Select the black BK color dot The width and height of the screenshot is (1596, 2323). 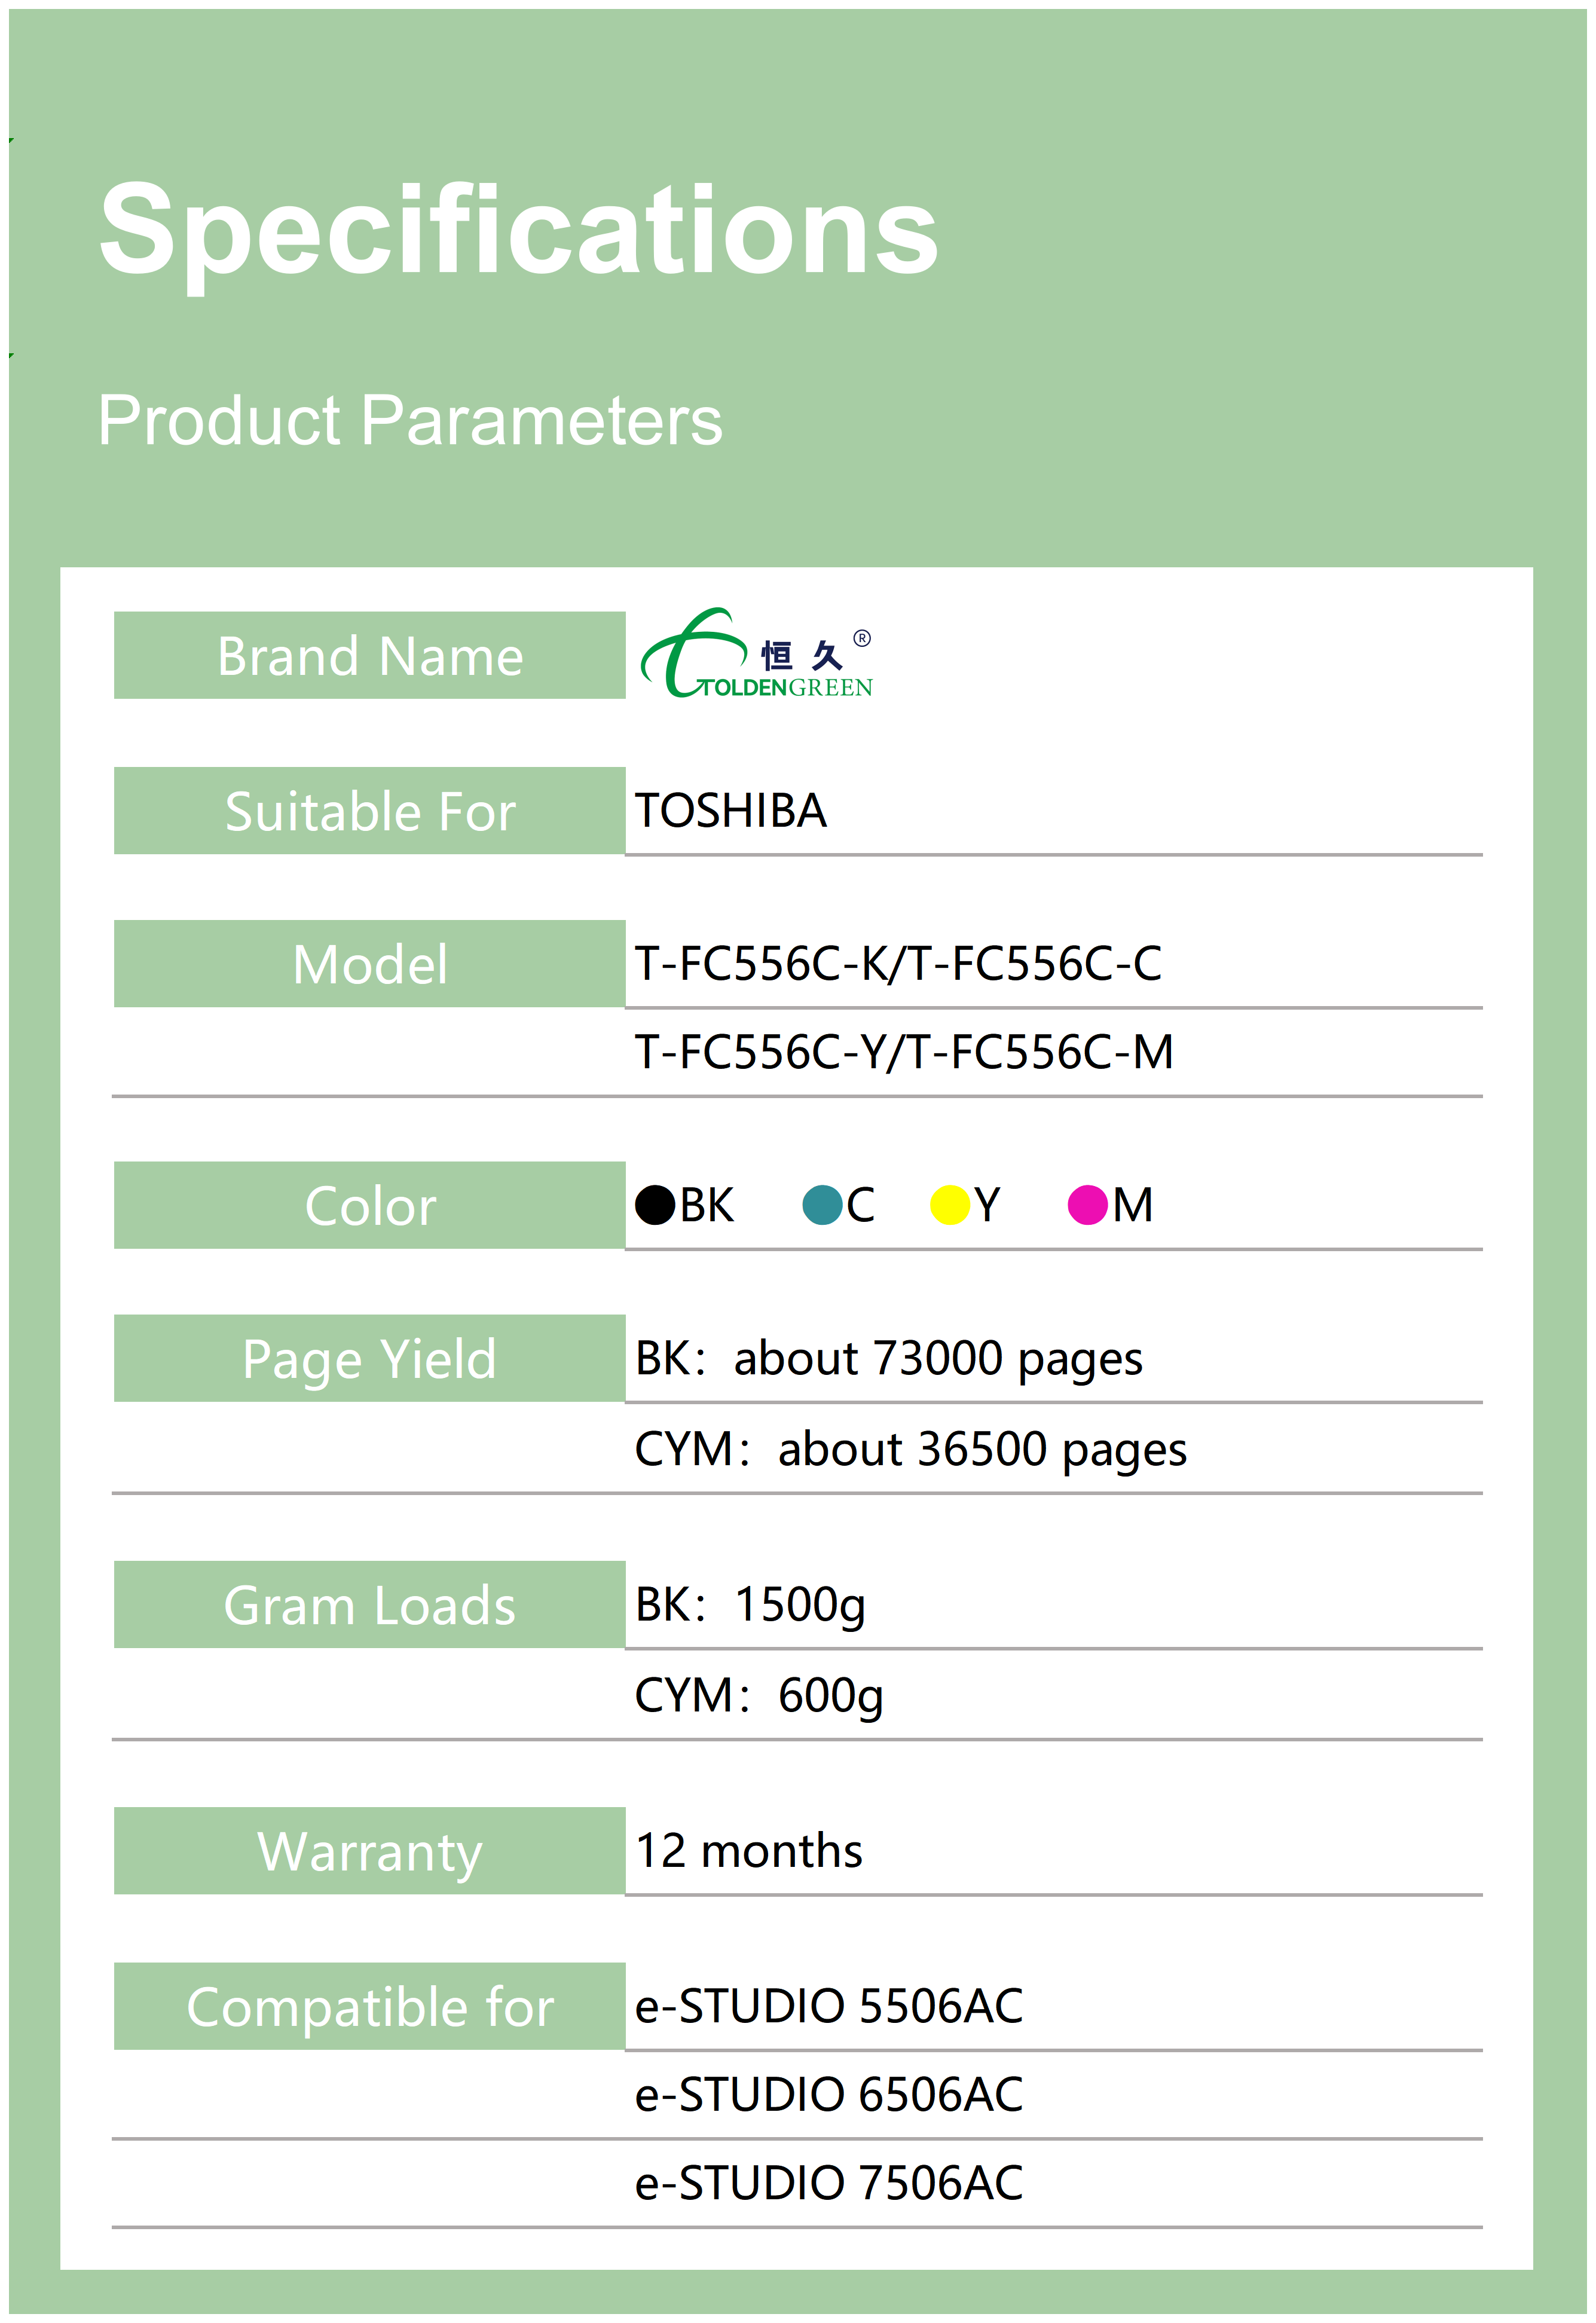(655, 1205)
